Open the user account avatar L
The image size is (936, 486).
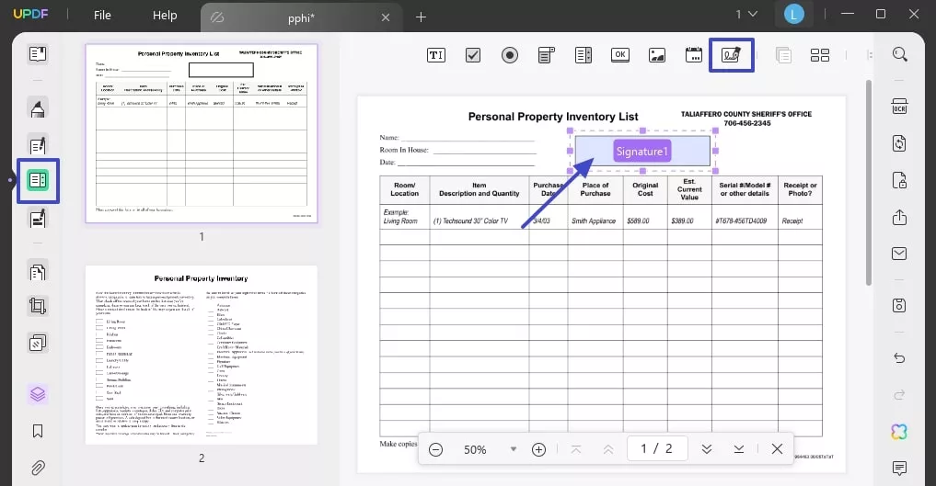click(x=794, y=15)
